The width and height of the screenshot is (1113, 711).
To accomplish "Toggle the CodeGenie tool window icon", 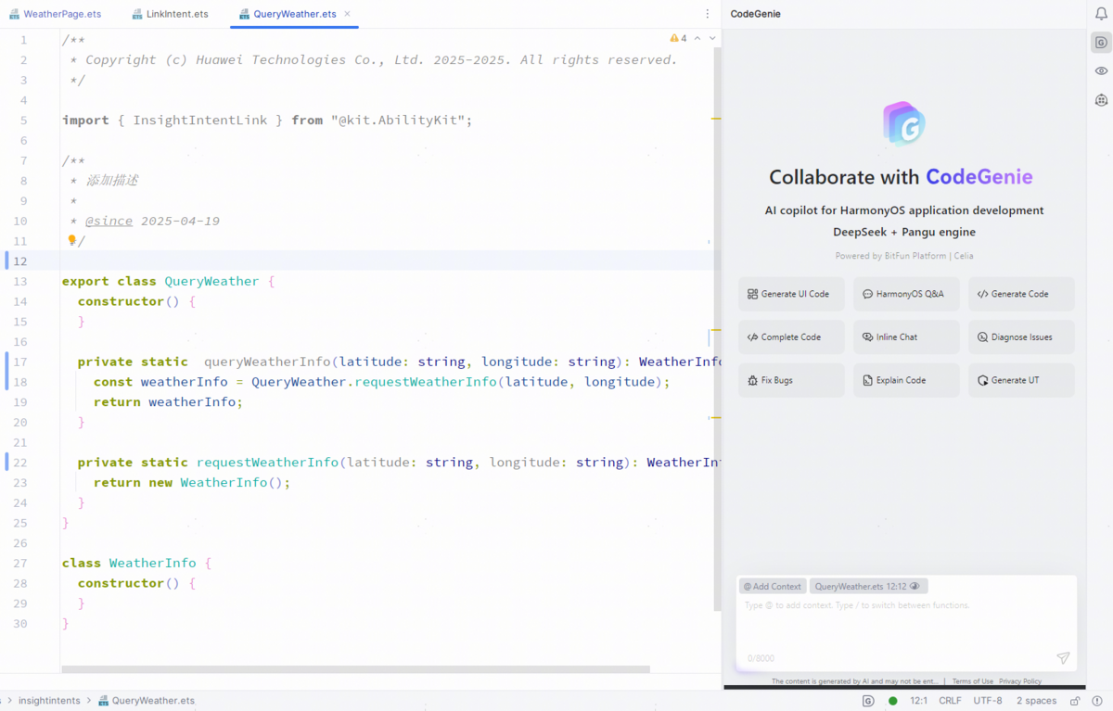I will click(x=1101, y=43).
